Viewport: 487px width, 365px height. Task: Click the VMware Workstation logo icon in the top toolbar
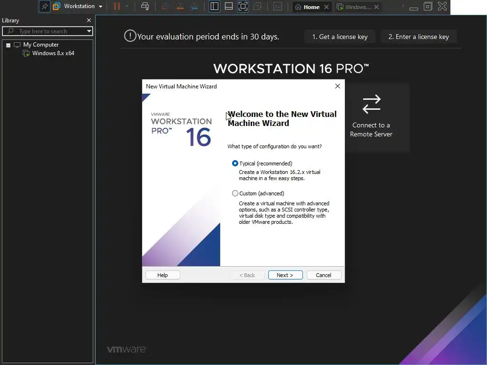point(56,7)
